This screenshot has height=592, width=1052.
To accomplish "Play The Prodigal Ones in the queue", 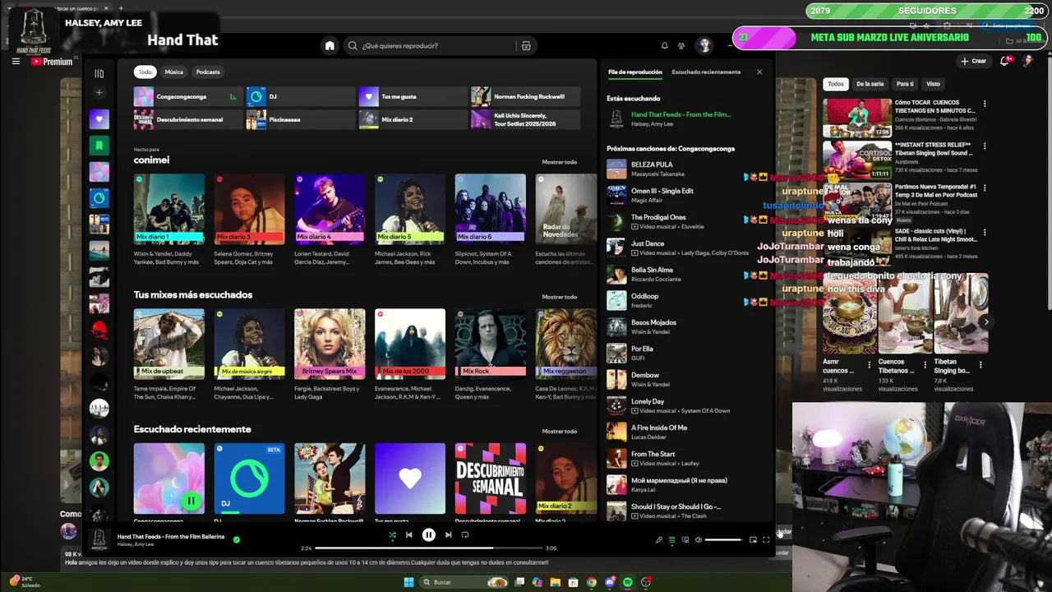I will 616,221.
